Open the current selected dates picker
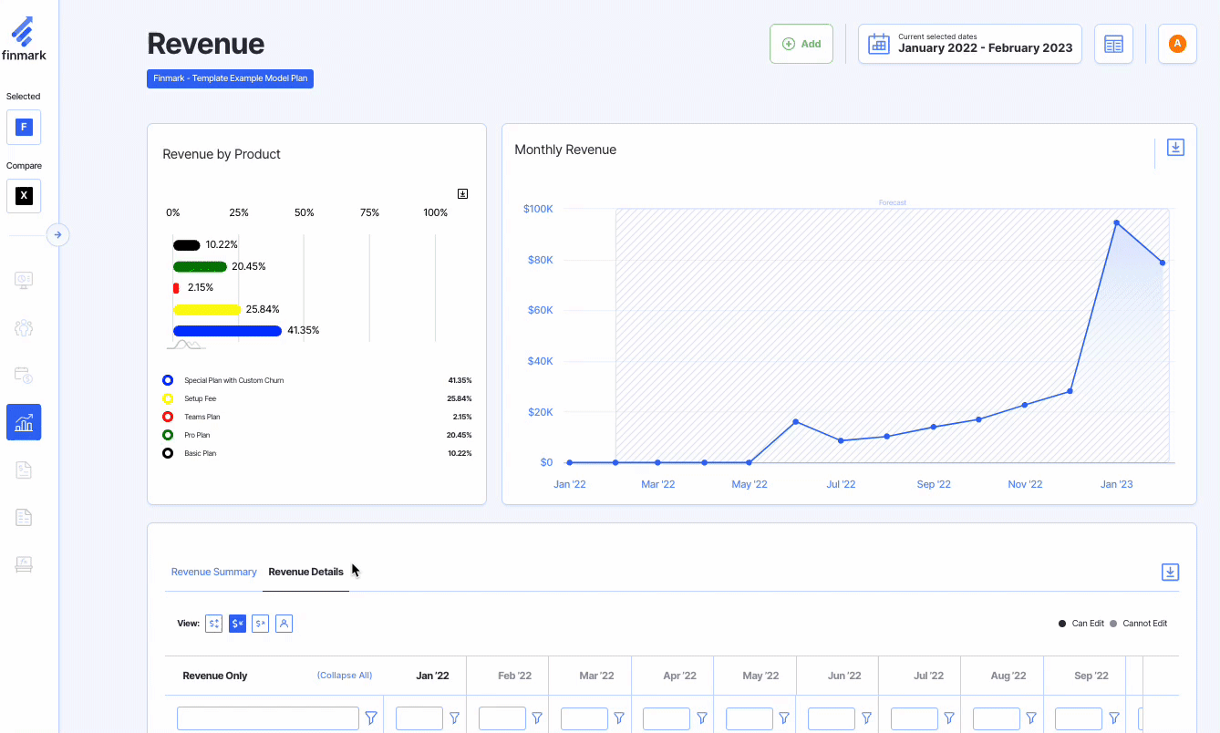Viewport: 1220px width, 733px height. click(970, 44)
